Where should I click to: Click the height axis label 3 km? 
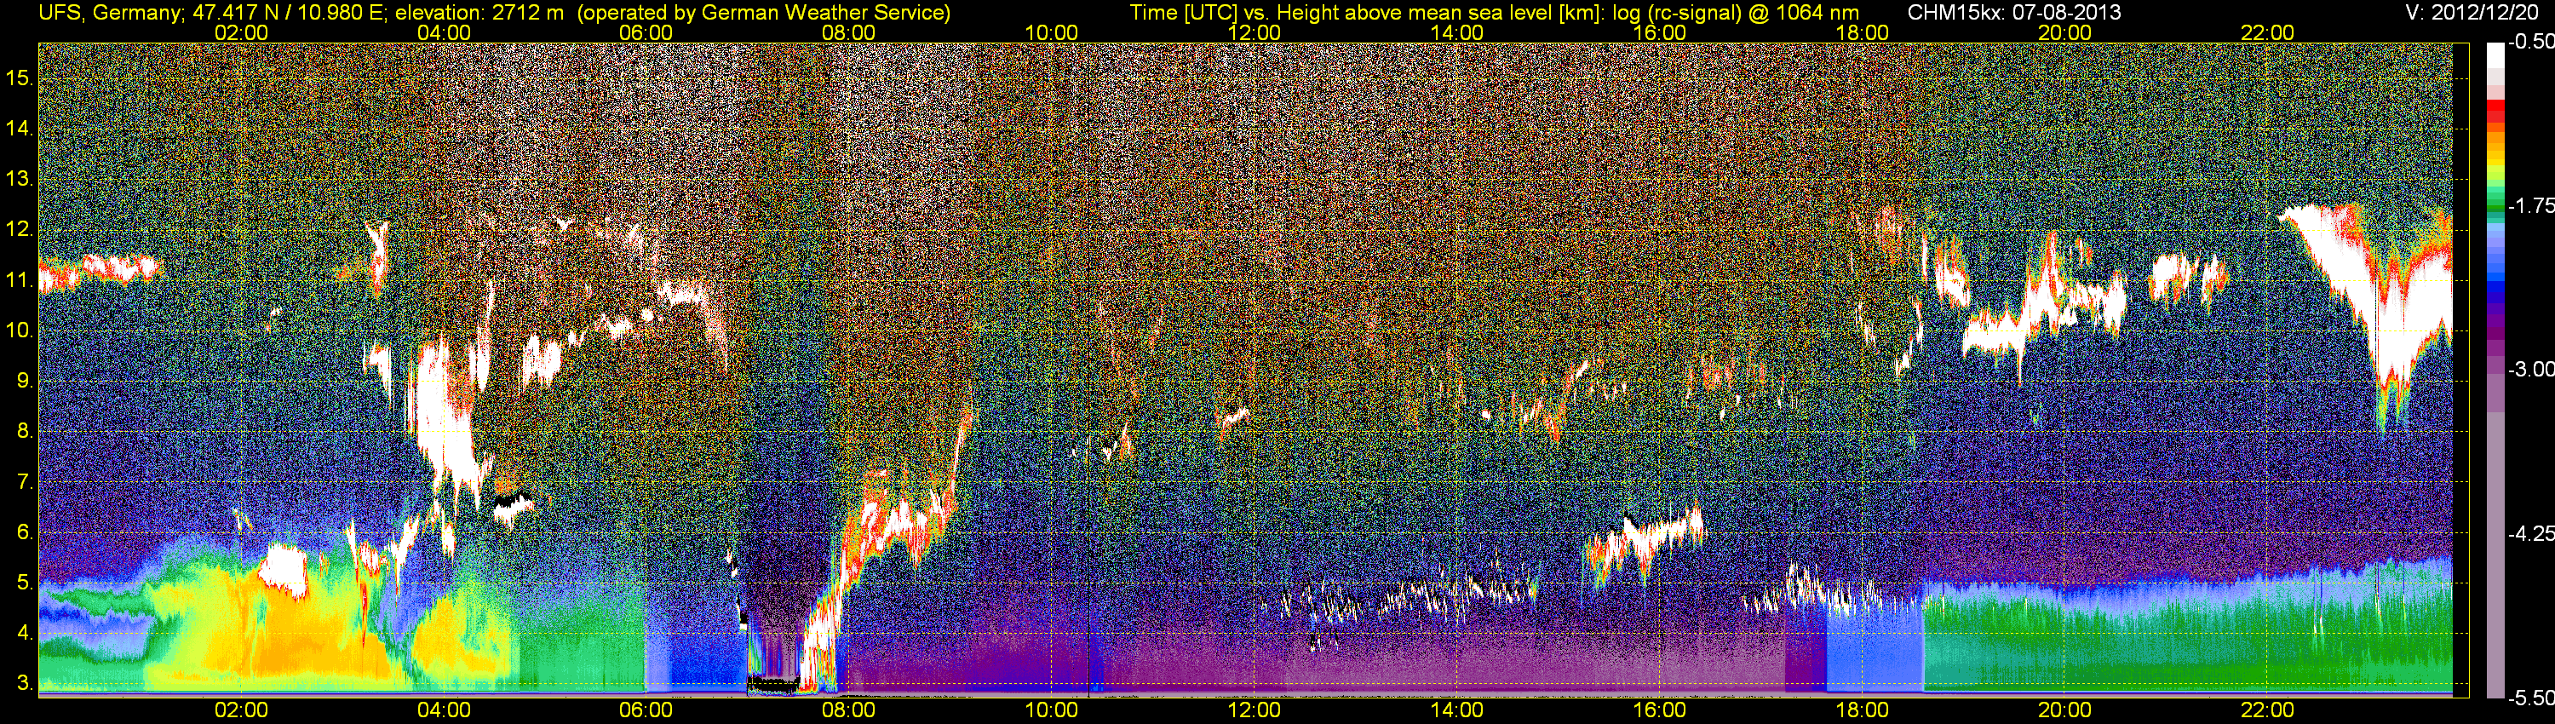pos(24,683)
